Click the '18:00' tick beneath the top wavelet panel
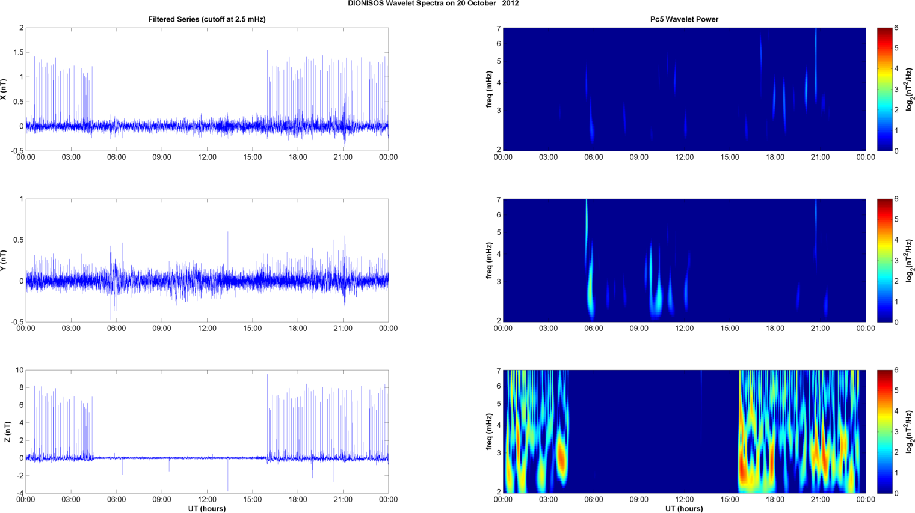The image size is (915, 513). tap(775, 157)
